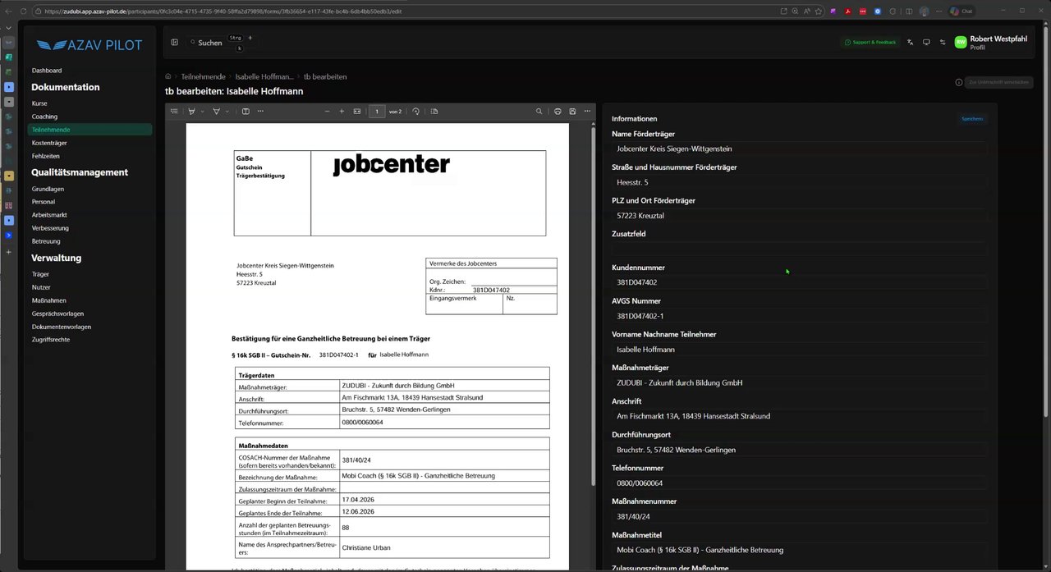Viewport: 1051px width, 572px height.
Task: Select the PDF draw tool
Action: pos(217,111)
